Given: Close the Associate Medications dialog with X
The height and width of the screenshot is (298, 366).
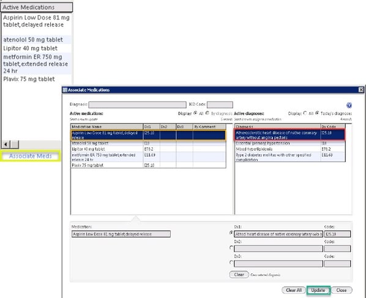Looking at the screenshot, I should 361,90.
